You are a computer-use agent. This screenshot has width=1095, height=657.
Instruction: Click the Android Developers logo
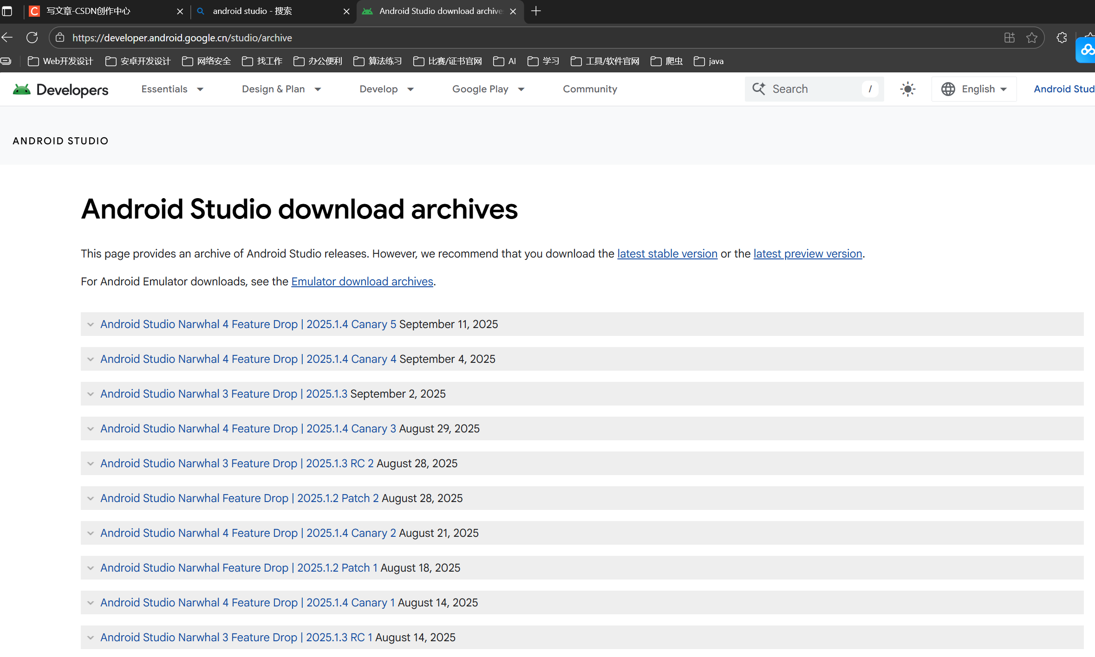click(60, 89)
